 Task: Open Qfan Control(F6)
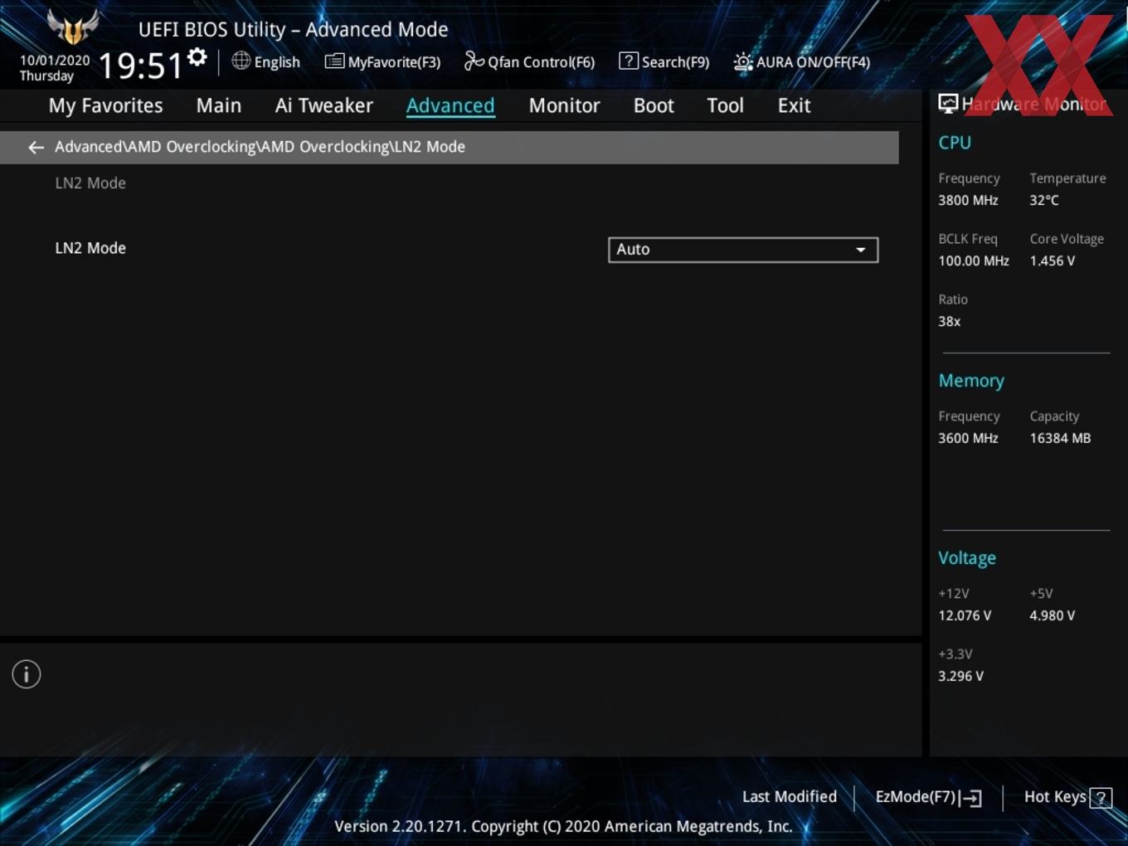coord(529,61)
